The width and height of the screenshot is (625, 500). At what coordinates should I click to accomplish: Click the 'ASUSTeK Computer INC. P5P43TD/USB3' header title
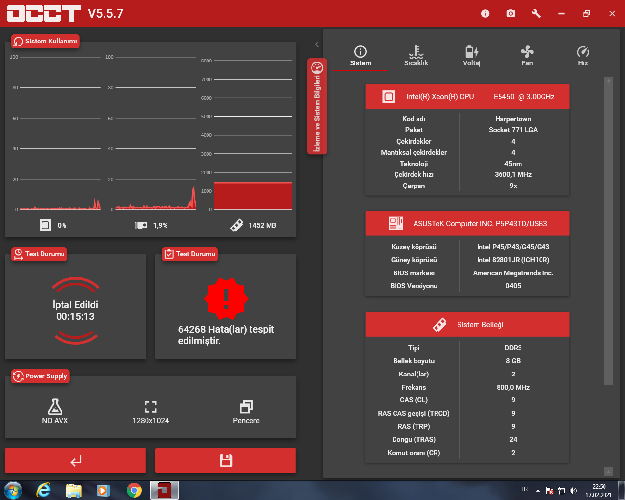pyautogui.click(x=480, y=224)
